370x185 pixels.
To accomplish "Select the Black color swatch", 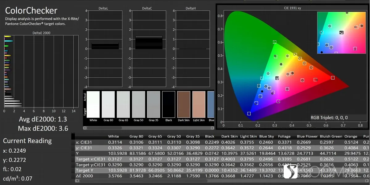I will coord(169,104).
